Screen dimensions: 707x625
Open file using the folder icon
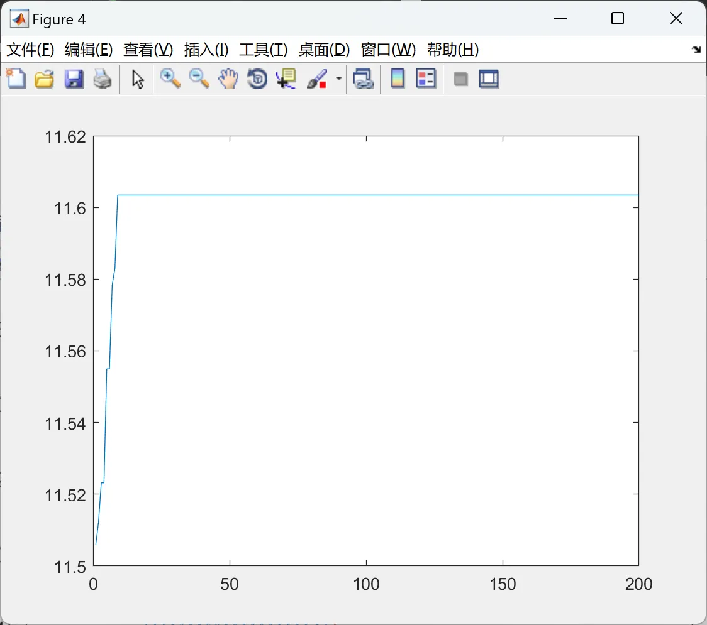pyautogui.click(x=44, y=79)
